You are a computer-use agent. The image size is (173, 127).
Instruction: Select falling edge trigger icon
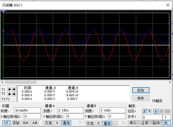[150, 111]
